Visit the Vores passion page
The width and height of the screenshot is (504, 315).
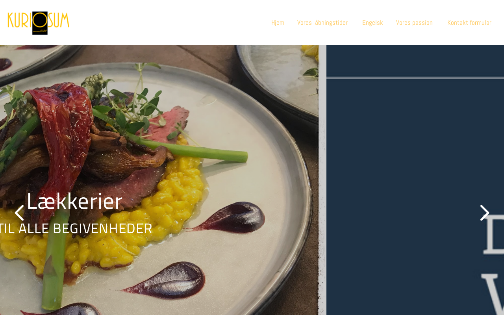pyautogui.click(x=414, y=22)
